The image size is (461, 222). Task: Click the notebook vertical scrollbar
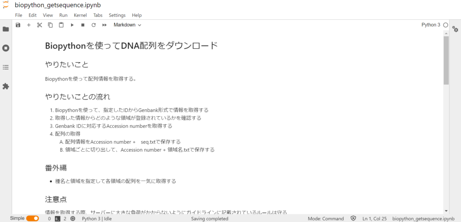pos(446,60)
